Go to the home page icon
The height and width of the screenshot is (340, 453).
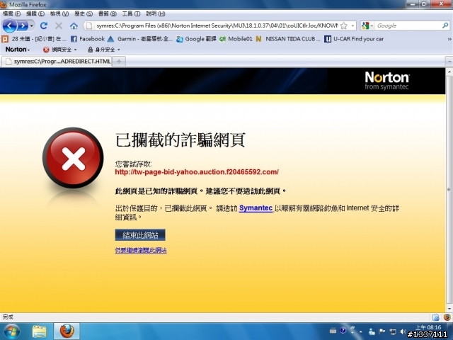[x=74, y=26]
